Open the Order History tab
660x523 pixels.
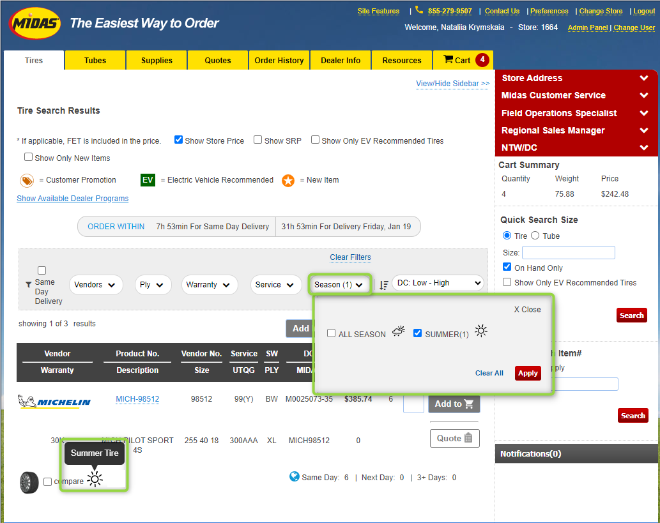(279, 60)
